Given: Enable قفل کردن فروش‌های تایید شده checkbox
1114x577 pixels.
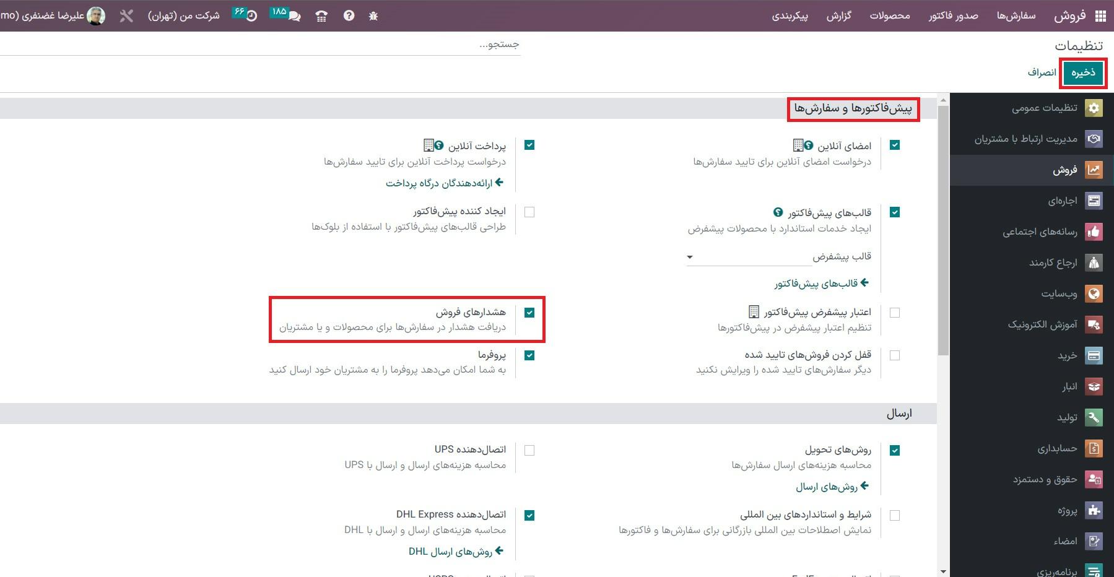Looking at the screenshot, I should [895, 355].
